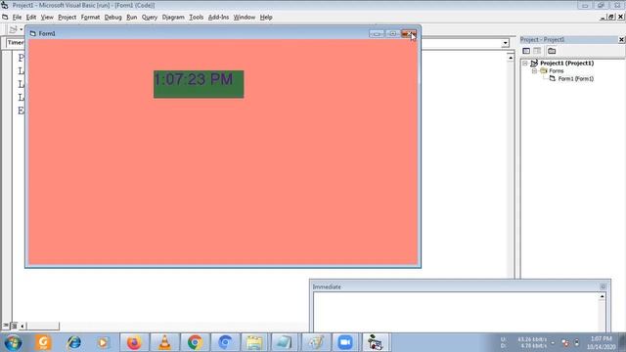The height and width of the screenshot is (352, 626).
Task: Open the procedure dropdown in code window
Action: tap(506, 43)
